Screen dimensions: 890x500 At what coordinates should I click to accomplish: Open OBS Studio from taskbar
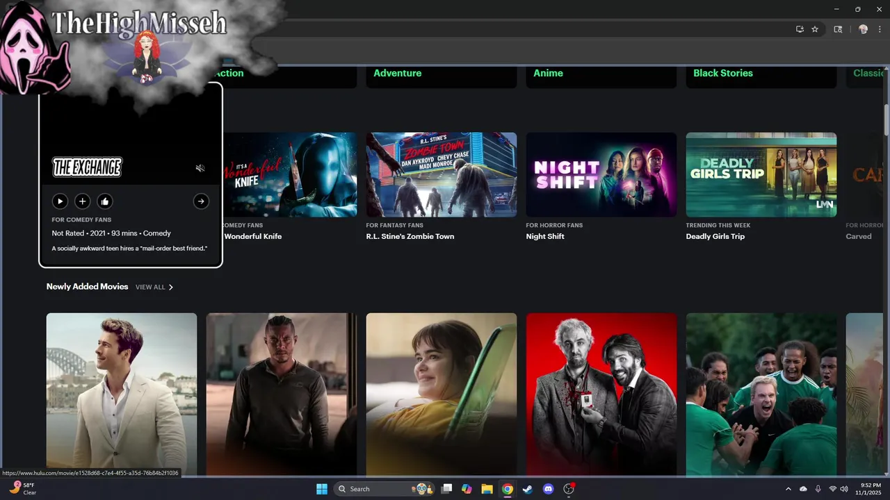[x=569, y=489]
